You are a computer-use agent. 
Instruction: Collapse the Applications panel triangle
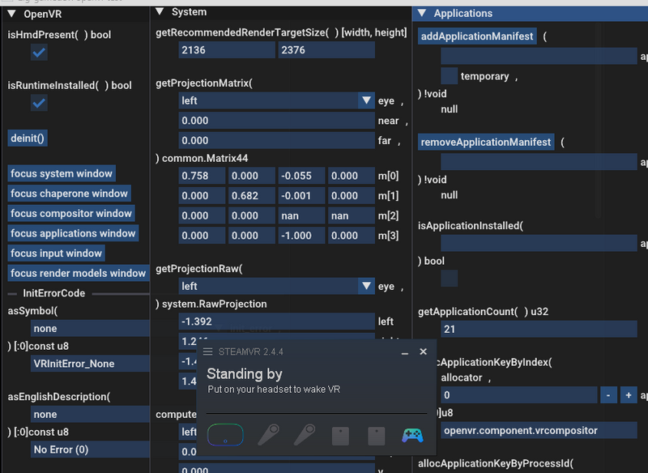pos(422,14)
